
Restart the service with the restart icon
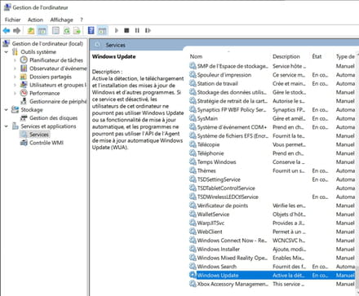(148, 30)
